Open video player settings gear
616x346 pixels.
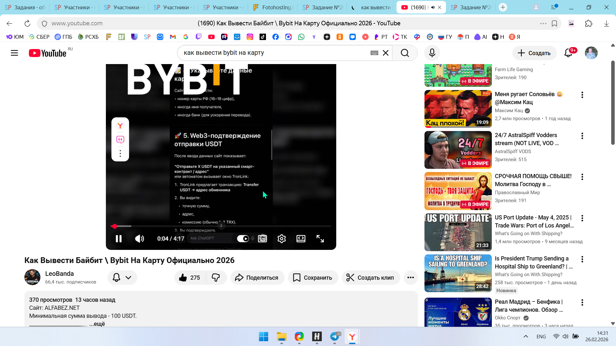[x=281, y=239]
